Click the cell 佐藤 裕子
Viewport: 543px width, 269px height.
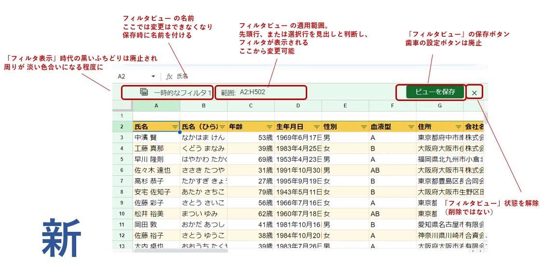pyautogui.click(x=156, y=235)
